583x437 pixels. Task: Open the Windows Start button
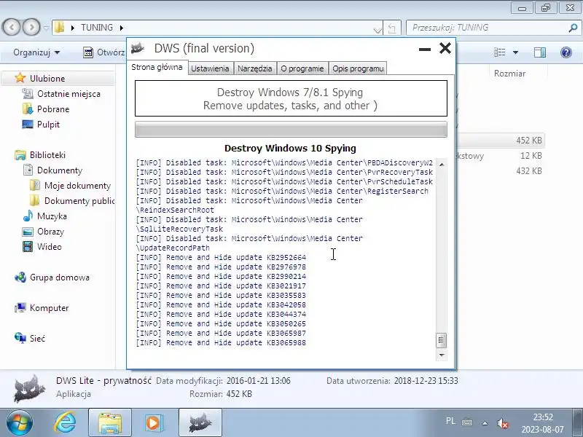click(19, 423)
